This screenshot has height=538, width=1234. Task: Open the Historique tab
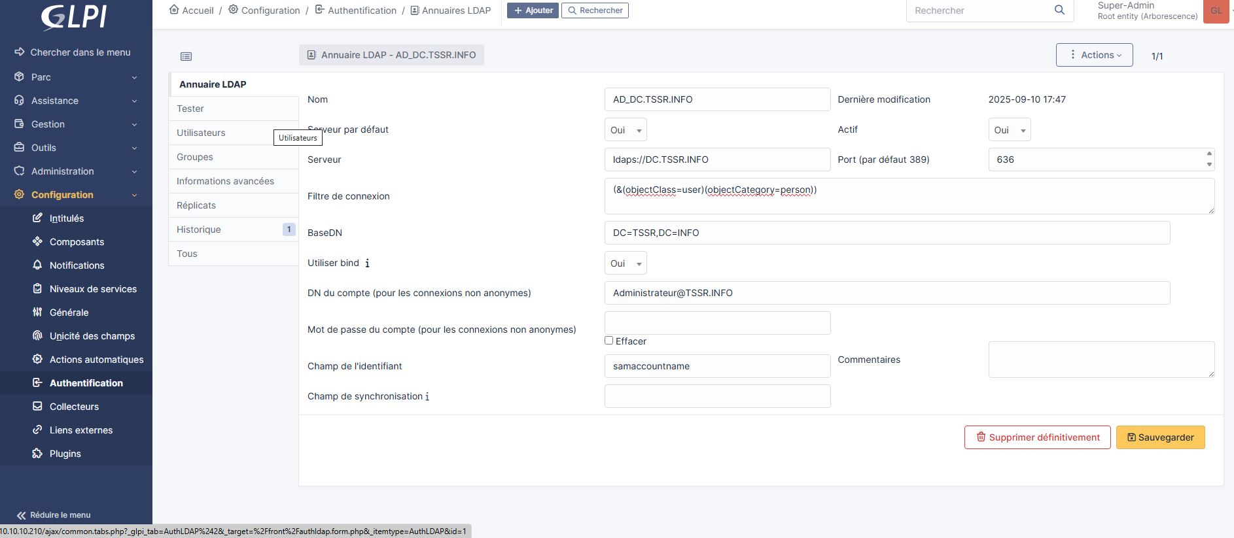click(x=199, y=229)
